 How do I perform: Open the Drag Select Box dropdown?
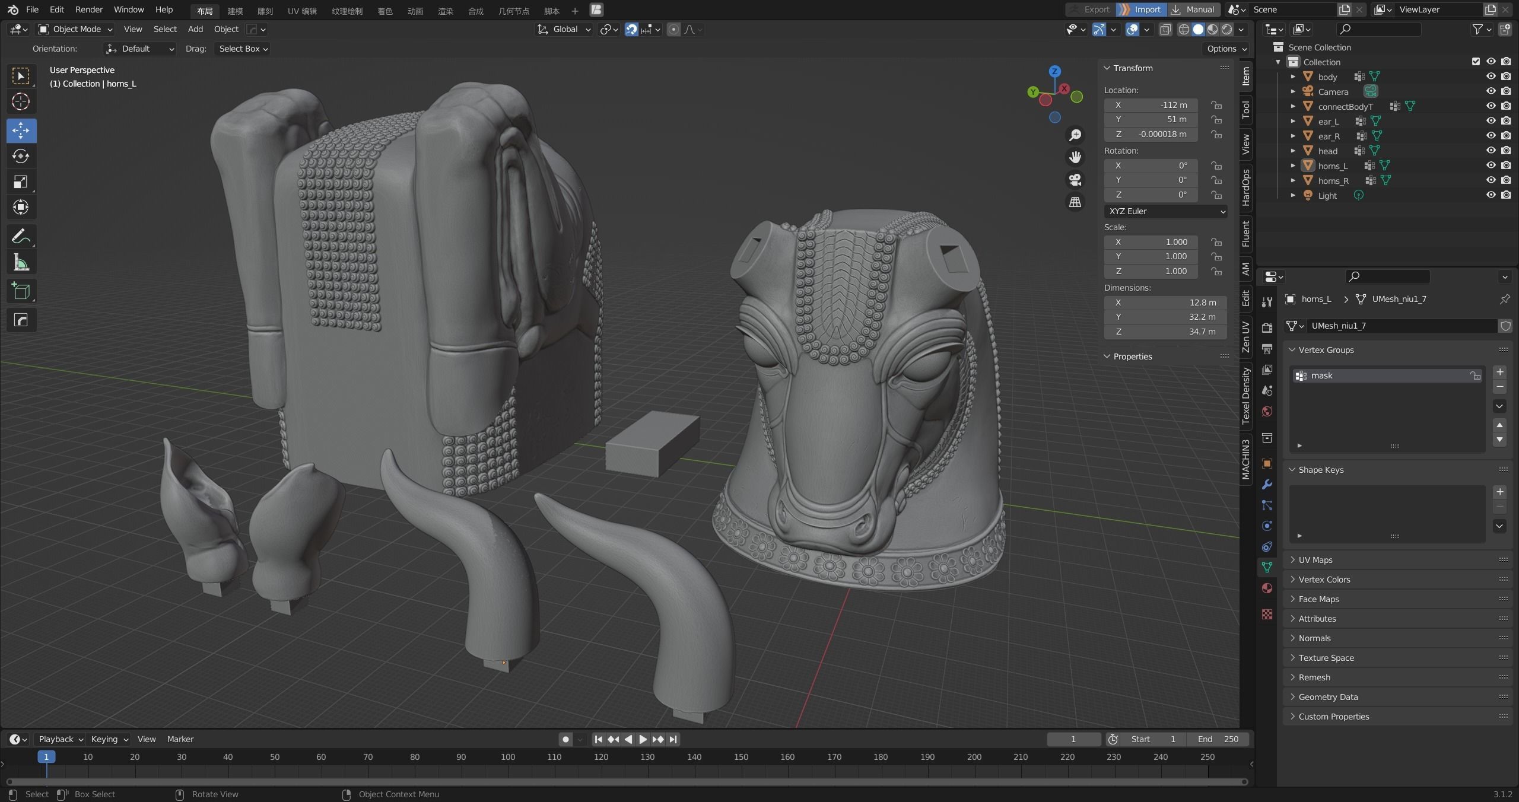pyautogui.click(x=243, y=49)
